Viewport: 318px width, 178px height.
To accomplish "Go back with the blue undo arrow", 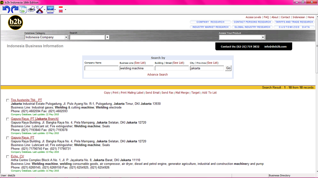I will pos(6,10).
